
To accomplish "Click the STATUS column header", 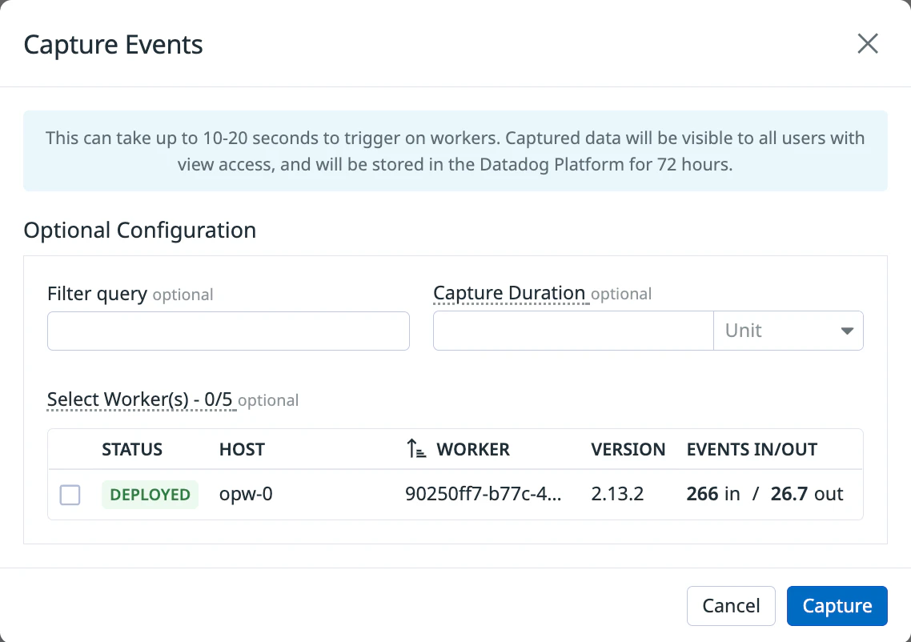I will click(x=132, y=450).
